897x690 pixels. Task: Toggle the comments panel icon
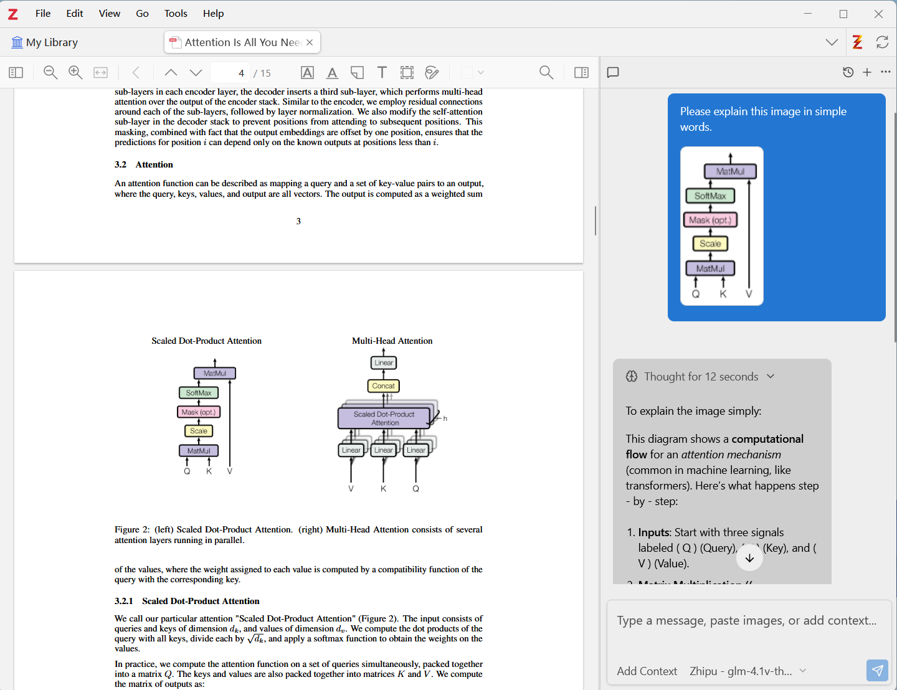(613, 72)
